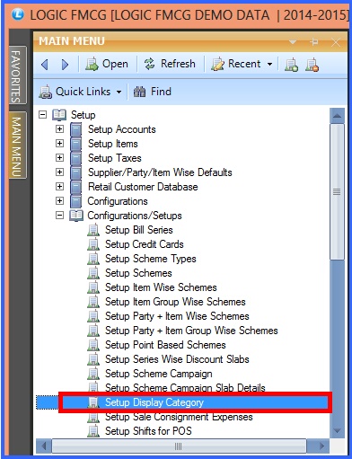
Task: Select Setup Taxes tree item
Action: tap(115, 158)
